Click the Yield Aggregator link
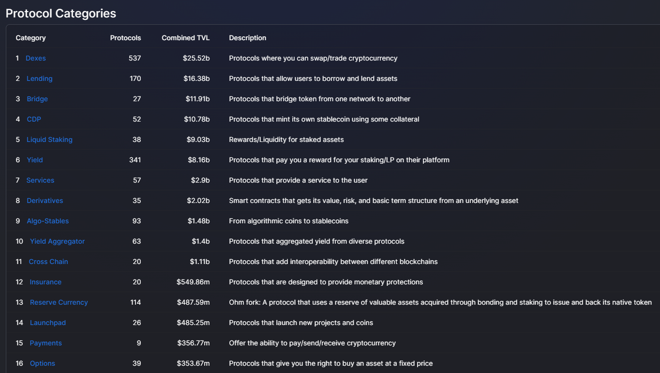This screenshot has width=660, height=373. 57,241
